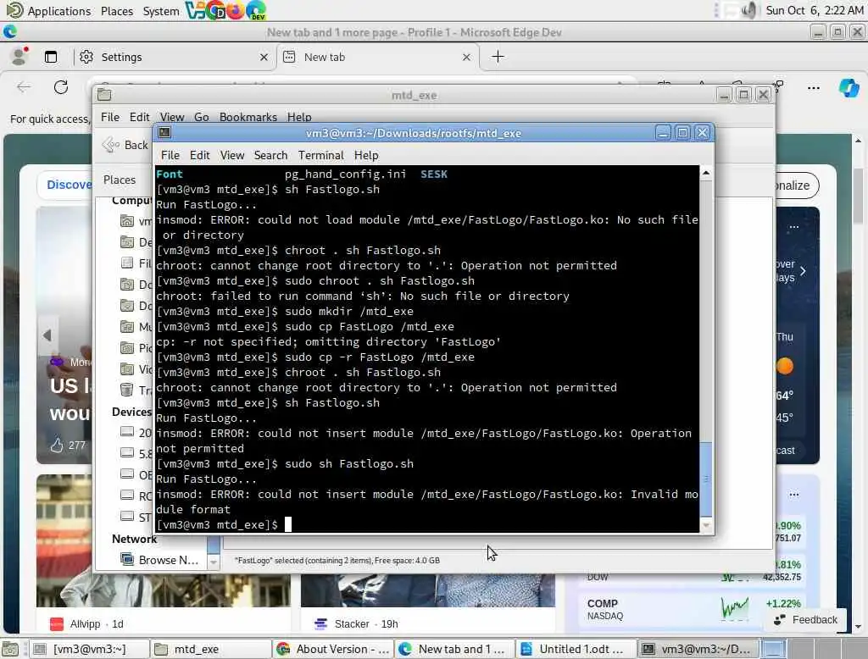Open the Edge profile avatar
Image resolution: width=868 pixels, height=659 pixels.
coord(20,57)
